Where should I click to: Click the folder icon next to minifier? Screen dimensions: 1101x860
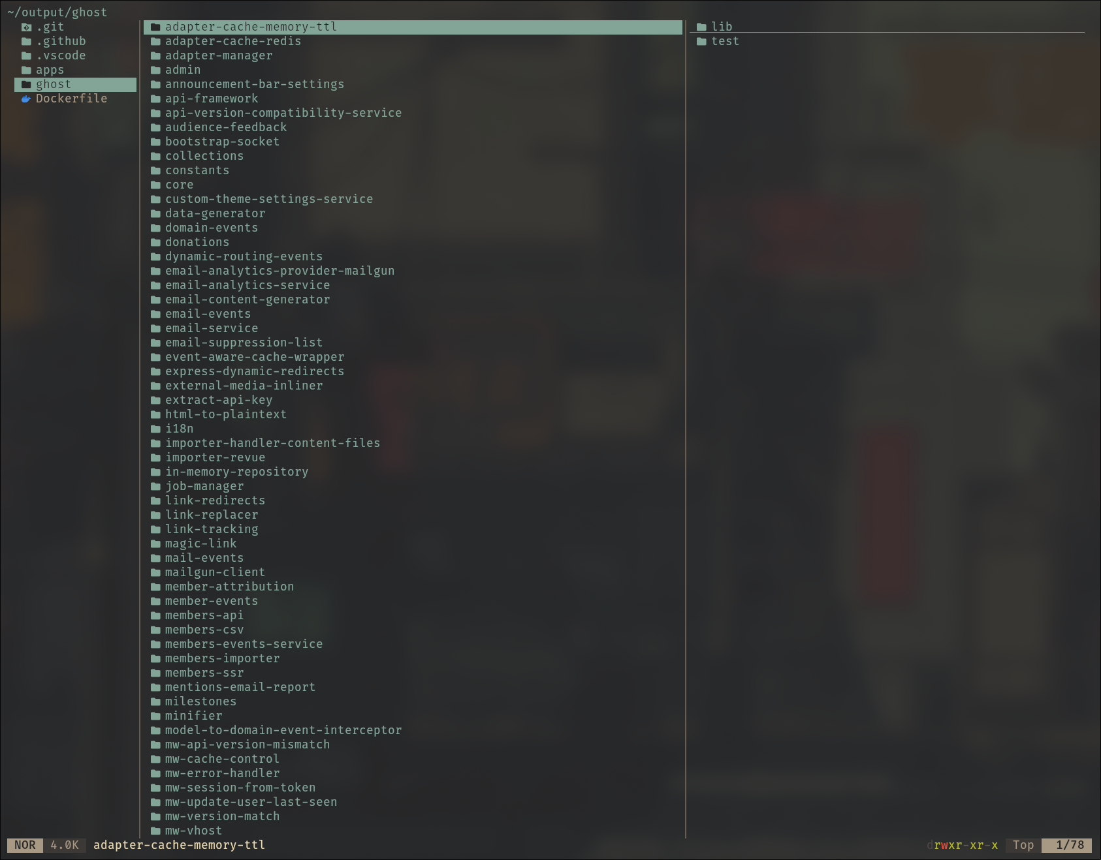point(155,716)
